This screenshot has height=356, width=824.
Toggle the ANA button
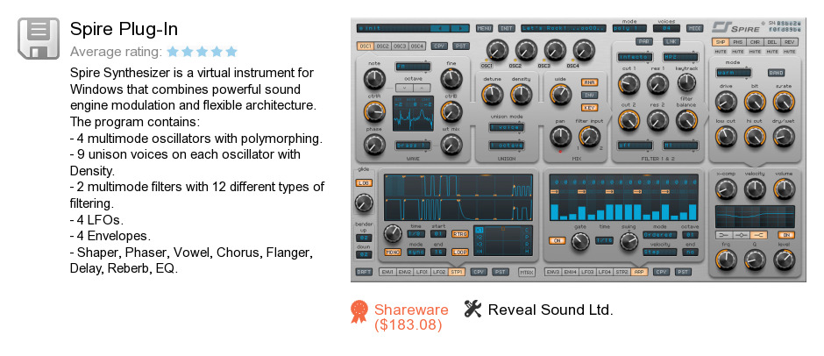point(589,82)
